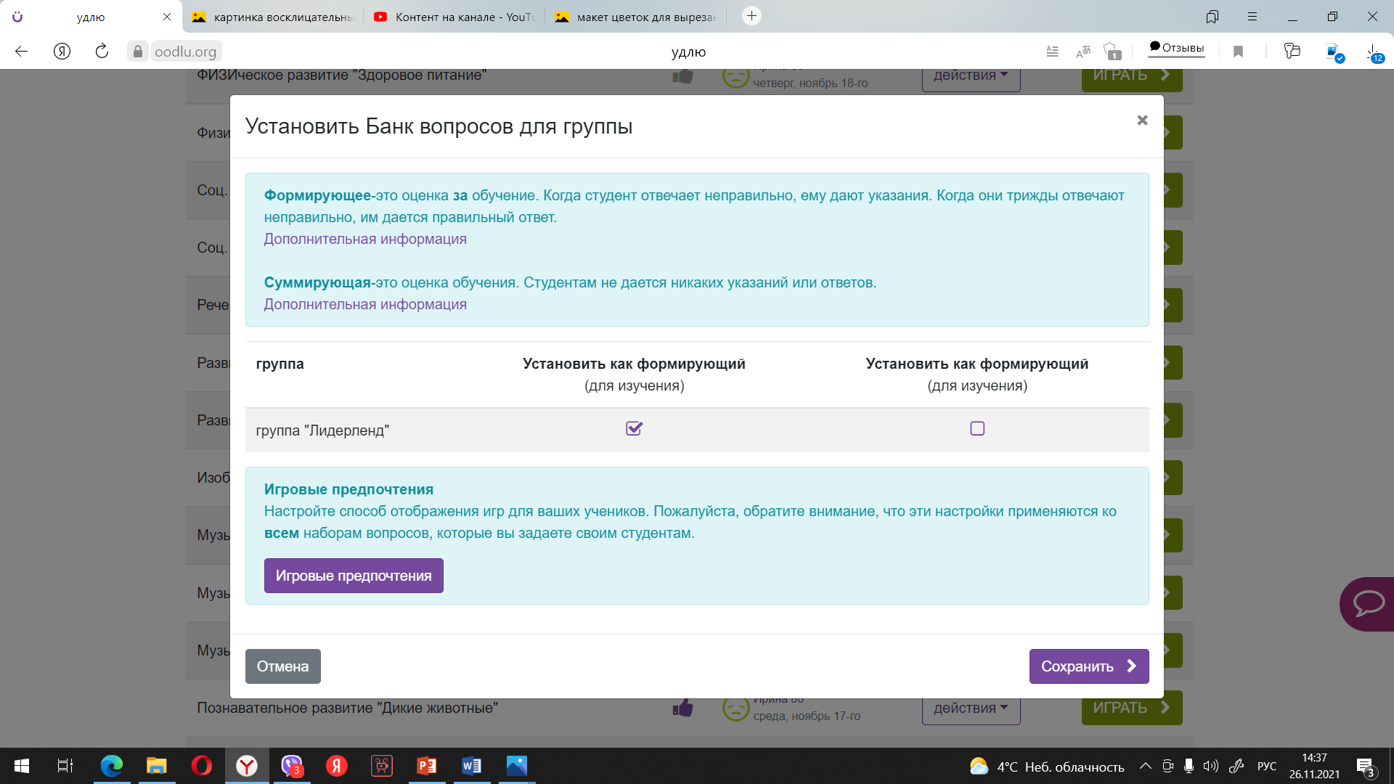This screenshot has height=784, width=1394.
Task: Open the chat bubble support widget
Action: coord(1368,603)
